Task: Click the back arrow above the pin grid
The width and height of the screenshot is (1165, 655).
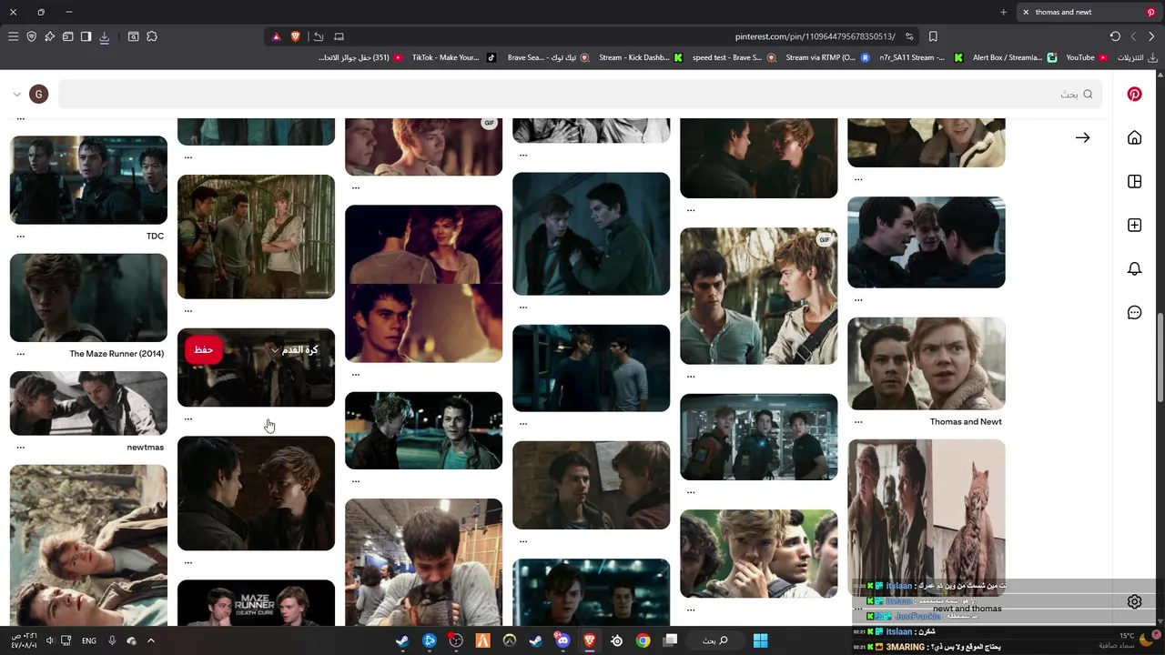Action: 1082,137
